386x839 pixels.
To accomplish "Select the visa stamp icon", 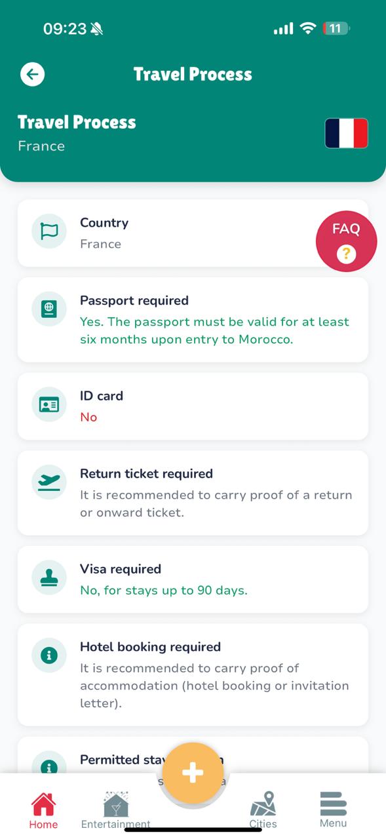I will click(x=48, y=577).
